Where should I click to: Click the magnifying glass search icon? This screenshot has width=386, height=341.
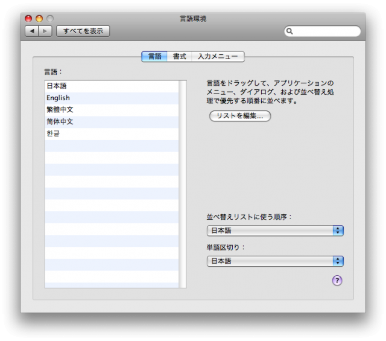(289, 31)
